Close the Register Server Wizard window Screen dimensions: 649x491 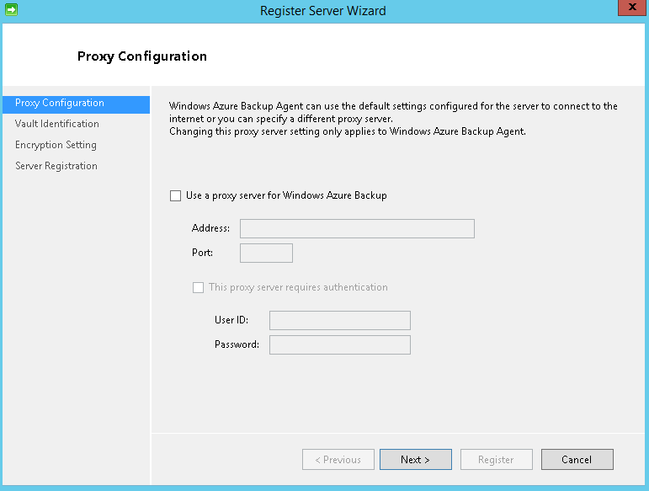tap(632, 8)
